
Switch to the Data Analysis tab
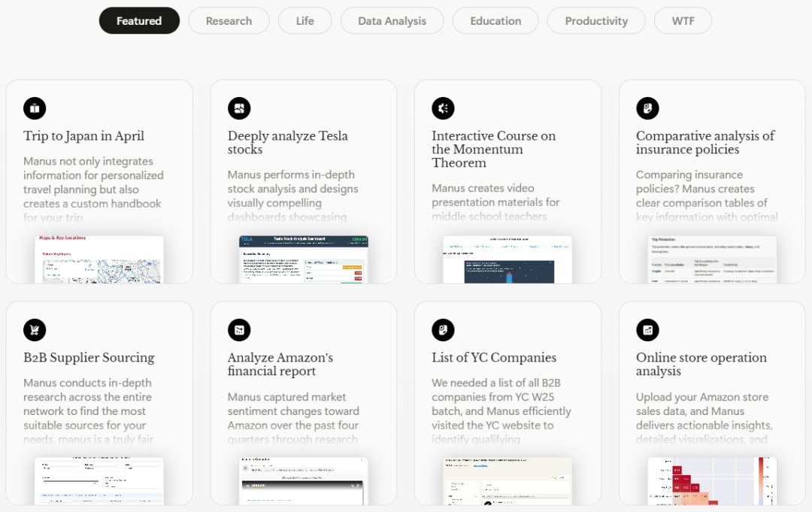(x=392, y=21)
